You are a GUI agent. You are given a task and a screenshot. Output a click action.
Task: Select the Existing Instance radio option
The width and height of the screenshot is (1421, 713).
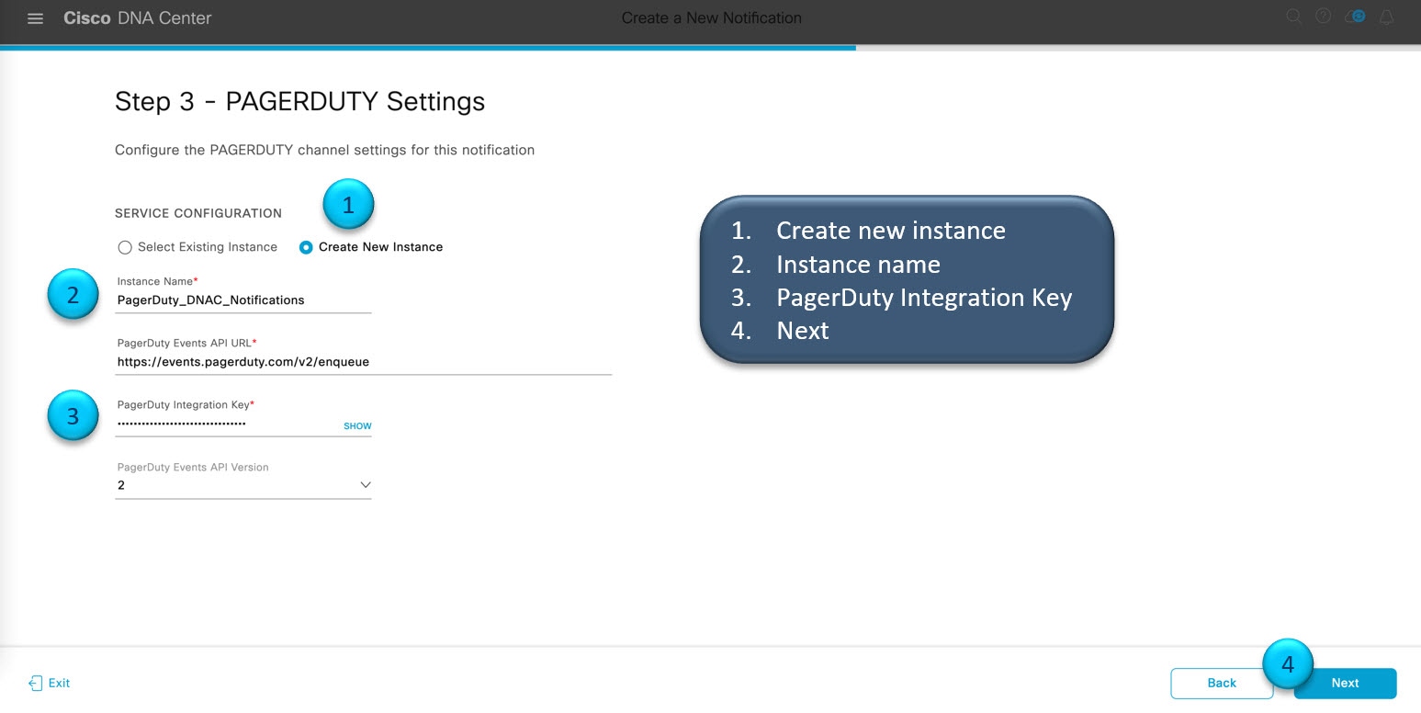click(125, 247)
